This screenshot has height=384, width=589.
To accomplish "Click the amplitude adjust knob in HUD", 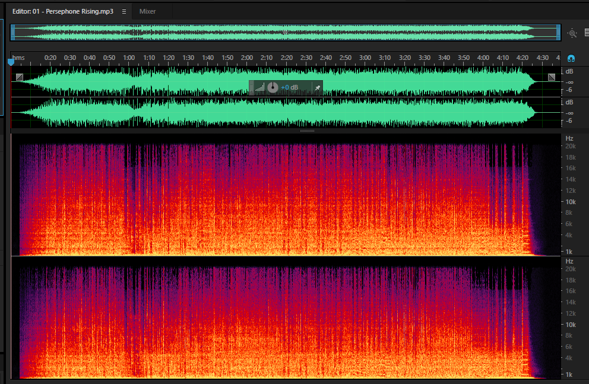I will point(273,87).
